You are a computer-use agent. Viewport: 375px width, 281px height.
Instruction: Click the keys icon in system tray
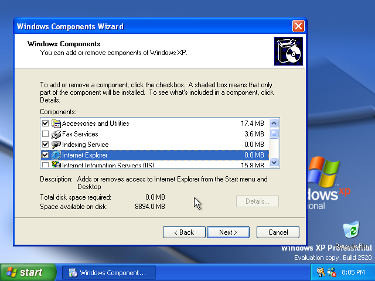(x=321, y=272)
